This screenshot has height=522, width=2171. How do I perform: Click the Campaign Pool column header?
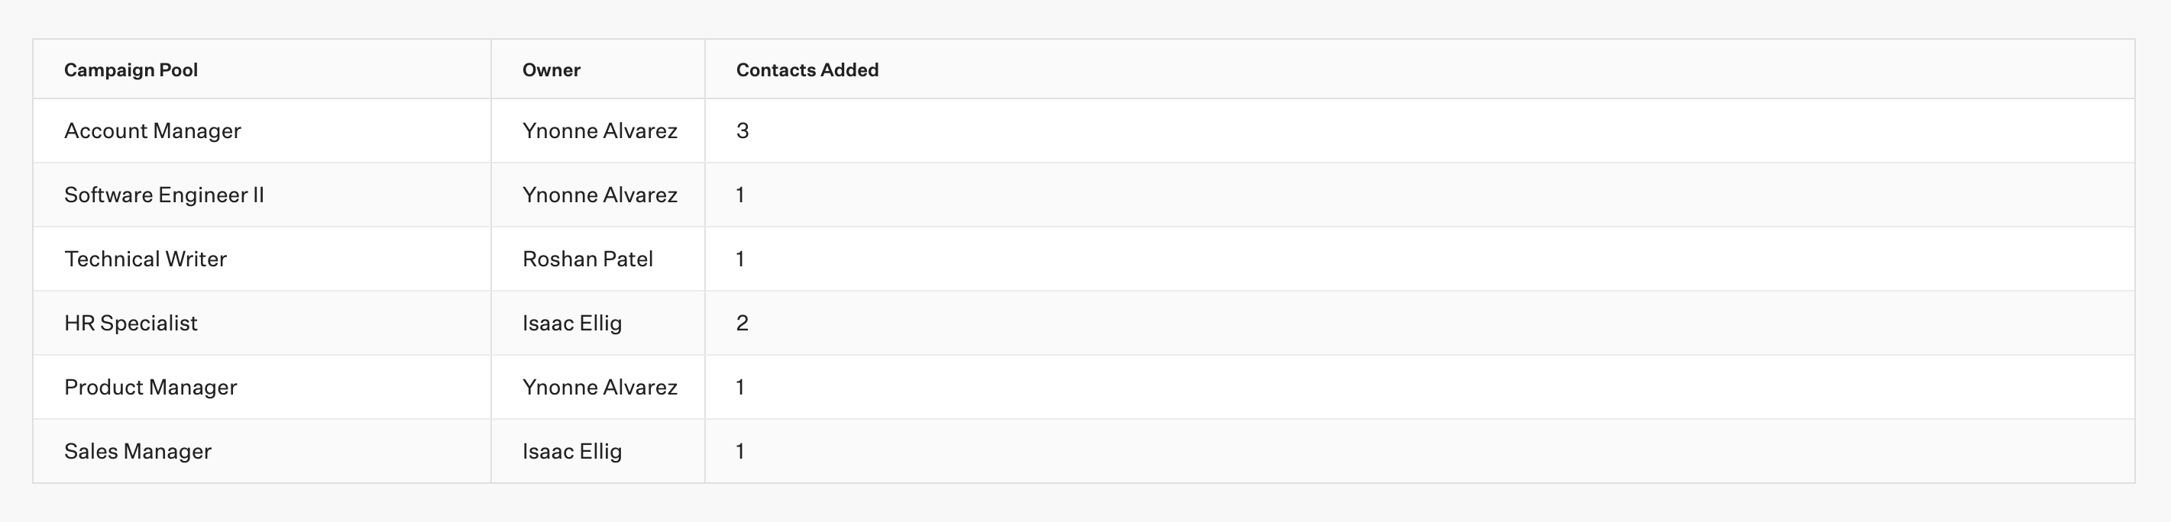pyautogui.click(x=131, y=70)
